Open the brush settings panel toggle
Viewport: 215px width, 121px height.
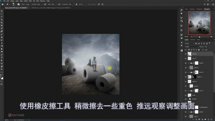(x=19, y=4)
